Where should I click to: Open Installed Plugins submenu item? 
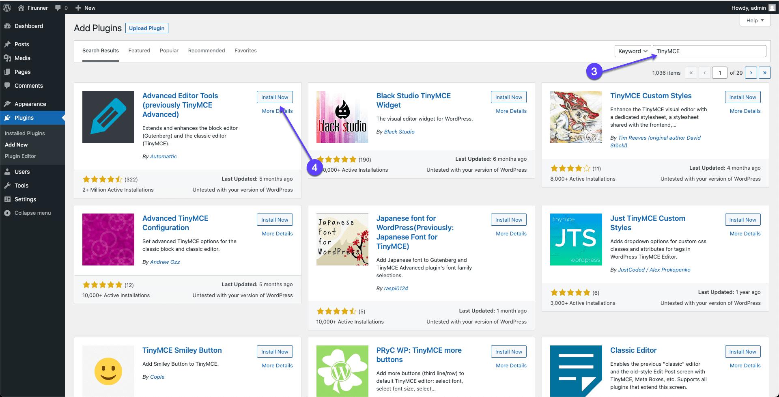[x=25, y=133]
